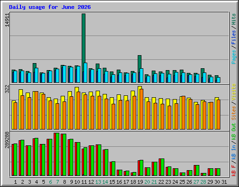Click the 14911 hits axis value
This screenshot has height=187, width=239.
(7, 20)
